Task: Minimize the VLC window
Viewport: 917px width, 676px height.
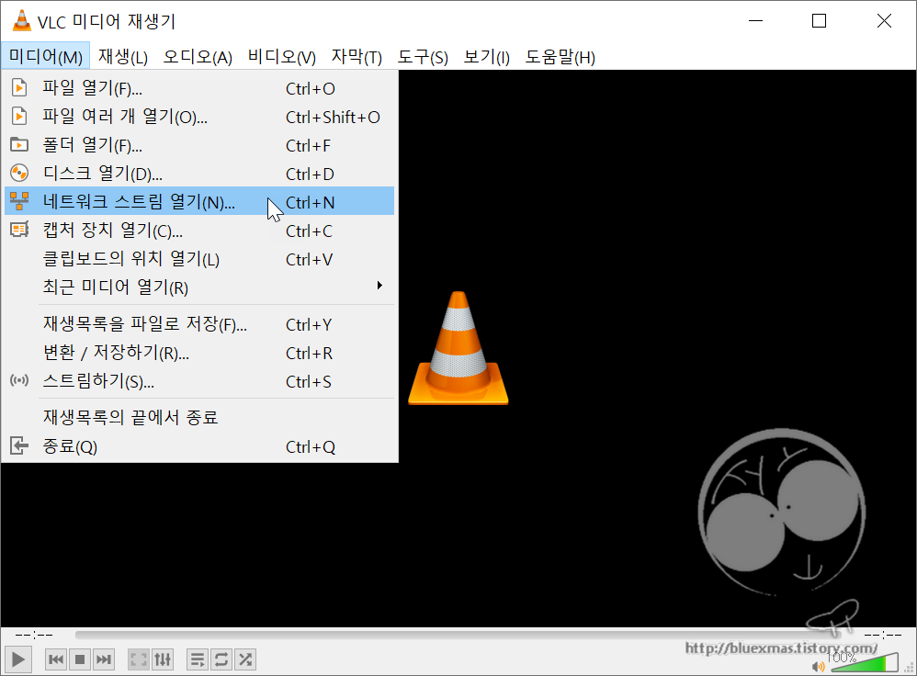Action: pos(756,21)
